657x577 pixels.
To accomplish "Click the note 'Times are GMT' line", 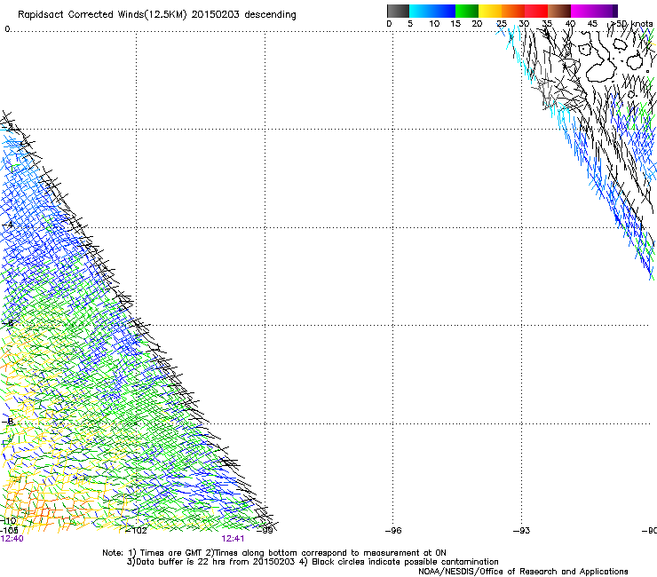I will coord(274,553).
